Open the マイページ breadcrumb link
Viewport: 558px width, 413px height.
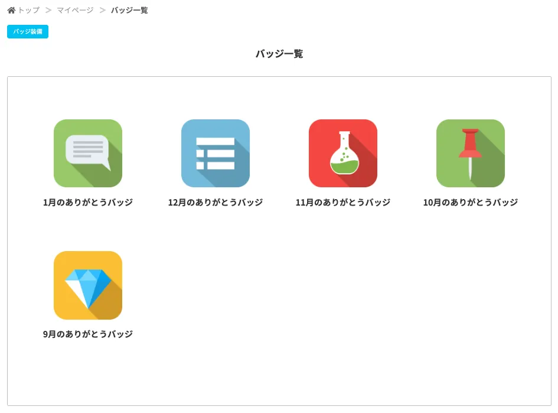click(x=75, y=10)
